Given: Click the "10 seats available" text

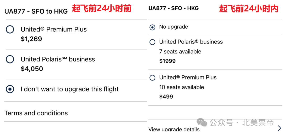Looking at the screenshot, I should 182,87.
